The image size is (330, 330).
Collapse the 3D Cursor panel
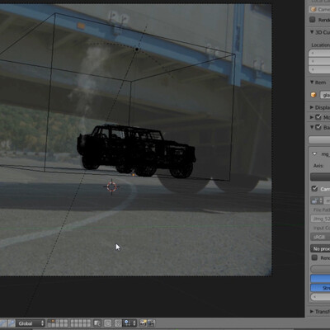(312, 32)
